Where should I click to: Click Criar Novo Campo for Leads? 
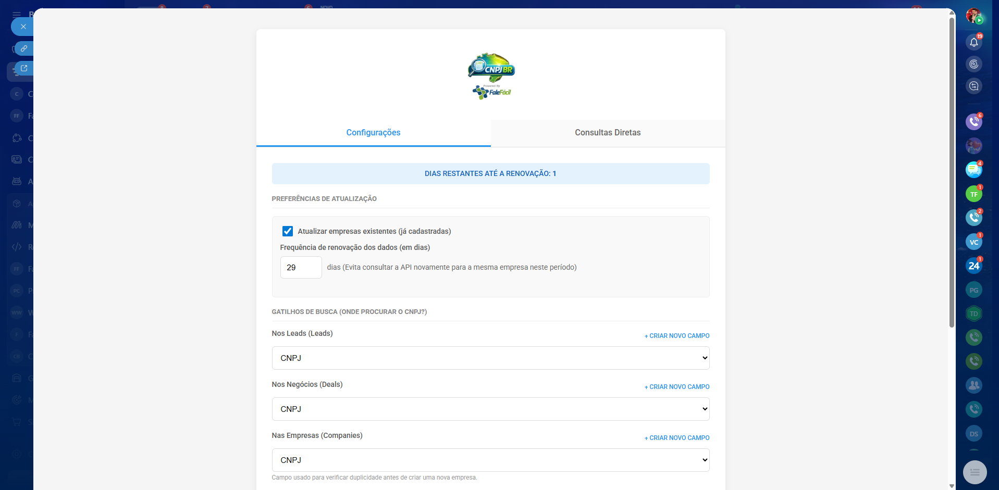coord(677,336)
